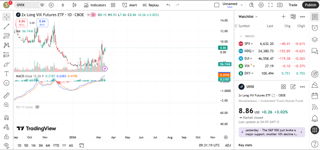Select the ruler measure tool
Viewport: 320px width, 150px height.
7,95
